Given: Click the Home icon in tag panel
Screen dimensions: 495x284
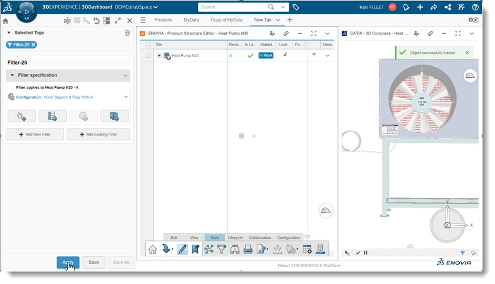Looking at the screenshot, I should click(5, 21).
